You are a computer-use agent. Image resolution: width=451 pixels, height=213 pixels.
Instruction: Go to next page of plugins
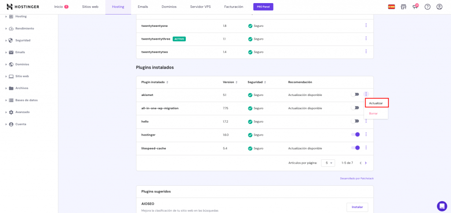[366, 163]
